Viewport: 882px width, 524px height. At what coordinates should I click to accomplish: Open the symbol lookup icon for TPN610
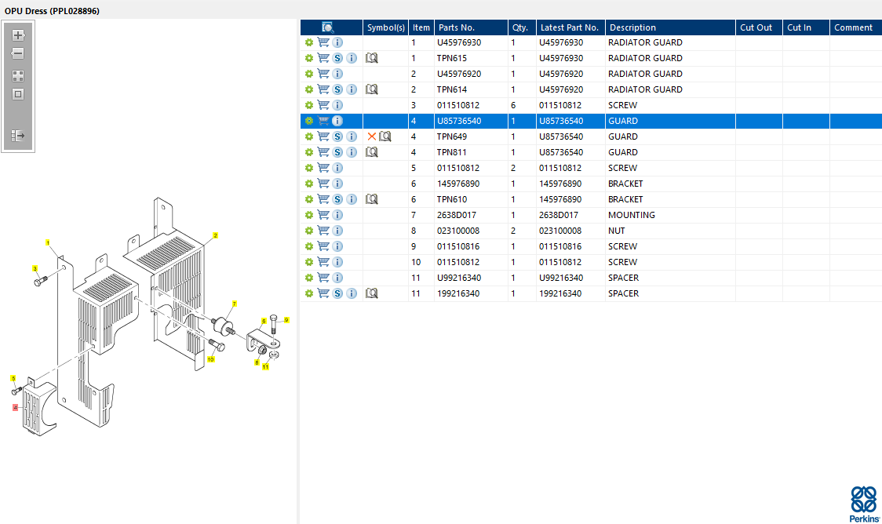pos(372,199)
